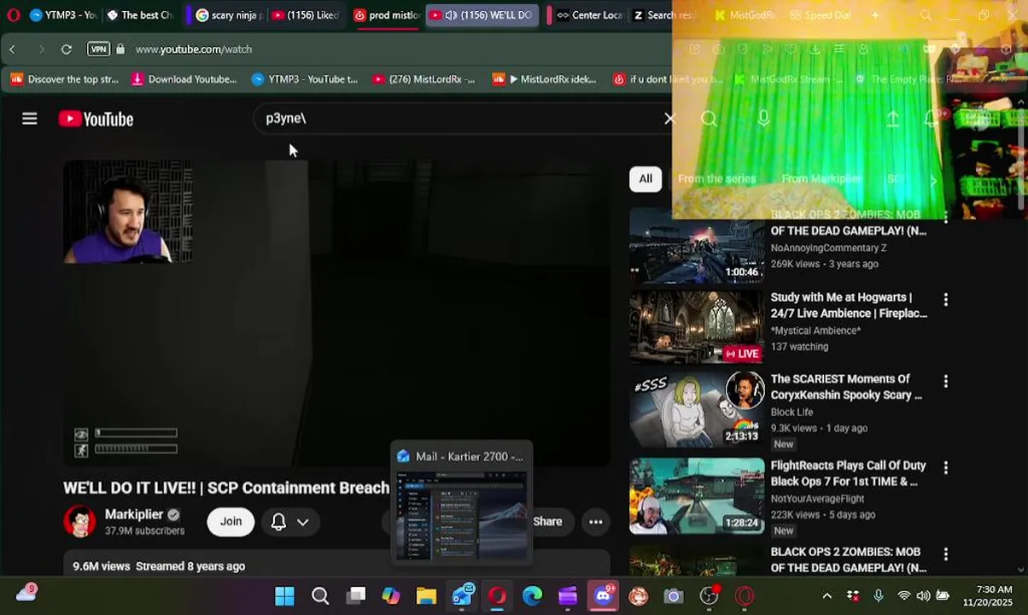Click the Join channel button

(231, 522)
